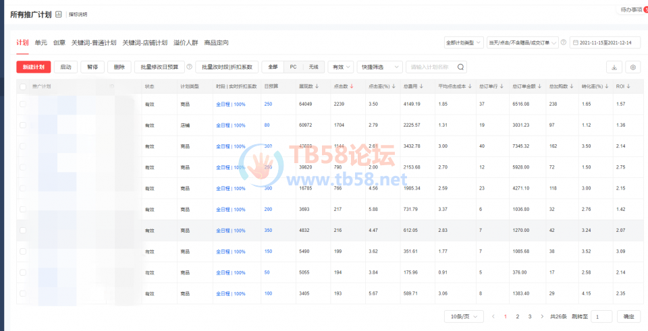Check the row with 展现数 3693
Screen dimensions: 648x331
(23, 209)
